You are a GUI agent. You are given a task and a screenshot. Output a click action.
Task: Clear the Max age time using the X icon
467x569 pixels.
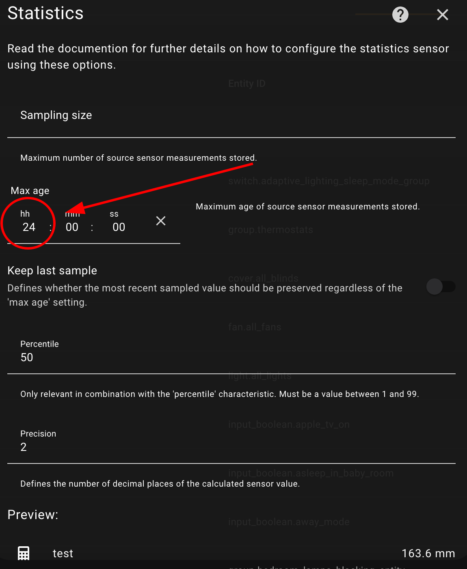point(160,221)
